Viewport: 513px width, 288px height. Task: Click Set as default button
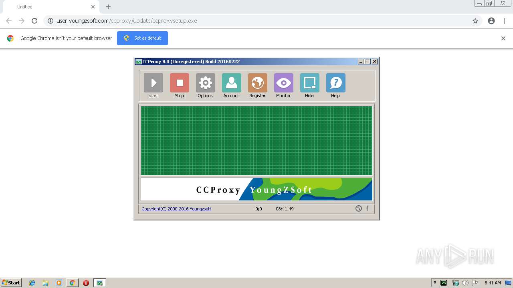[x=142, y=38]
